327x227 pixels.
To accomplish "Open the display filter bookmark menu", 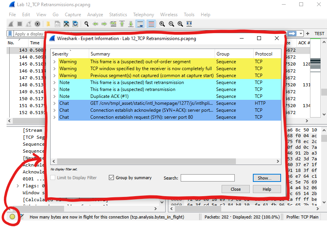I will (x=10, y=34).
